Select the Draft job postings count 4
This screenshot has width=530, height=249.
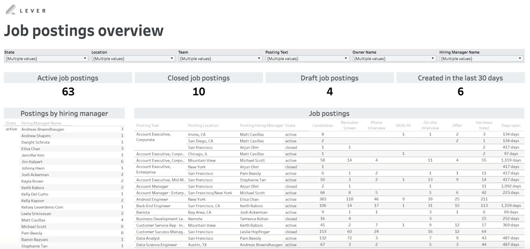click(330, 91)
